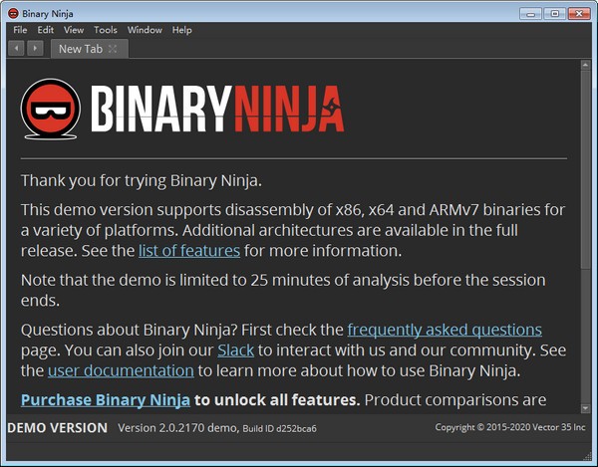Image resolution: width=598 pixels, height=467 pixels.
Task: Open the 'user documentation' link
Action: point(121,370)
